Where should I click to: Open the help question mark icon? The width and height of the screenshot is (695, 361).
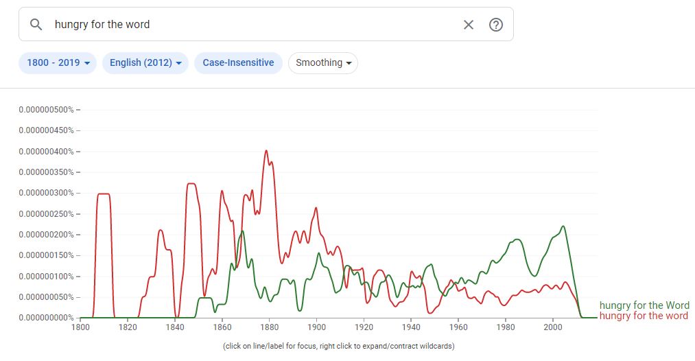496,25
